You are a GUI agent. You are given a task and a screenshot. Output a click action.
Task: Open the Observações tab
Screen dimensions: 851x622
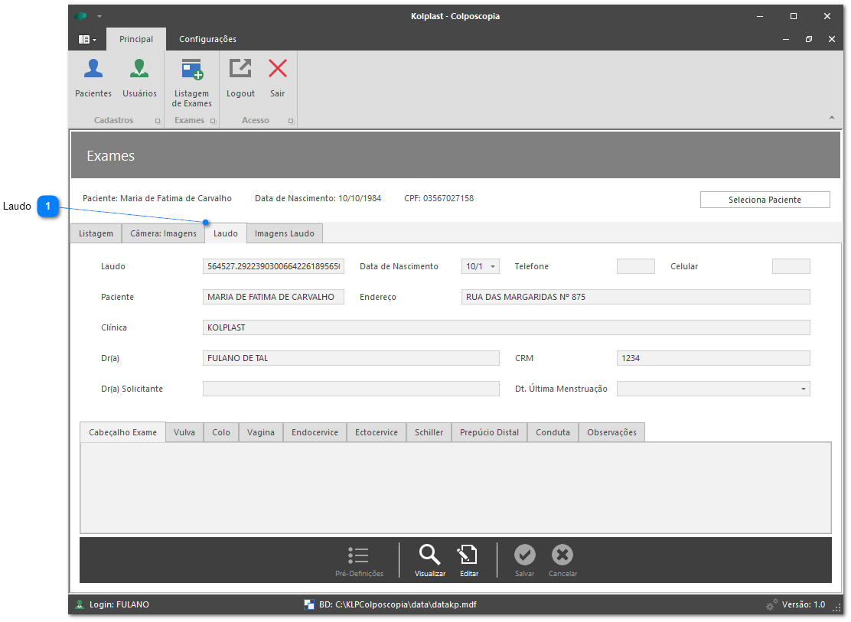(611, 432)
